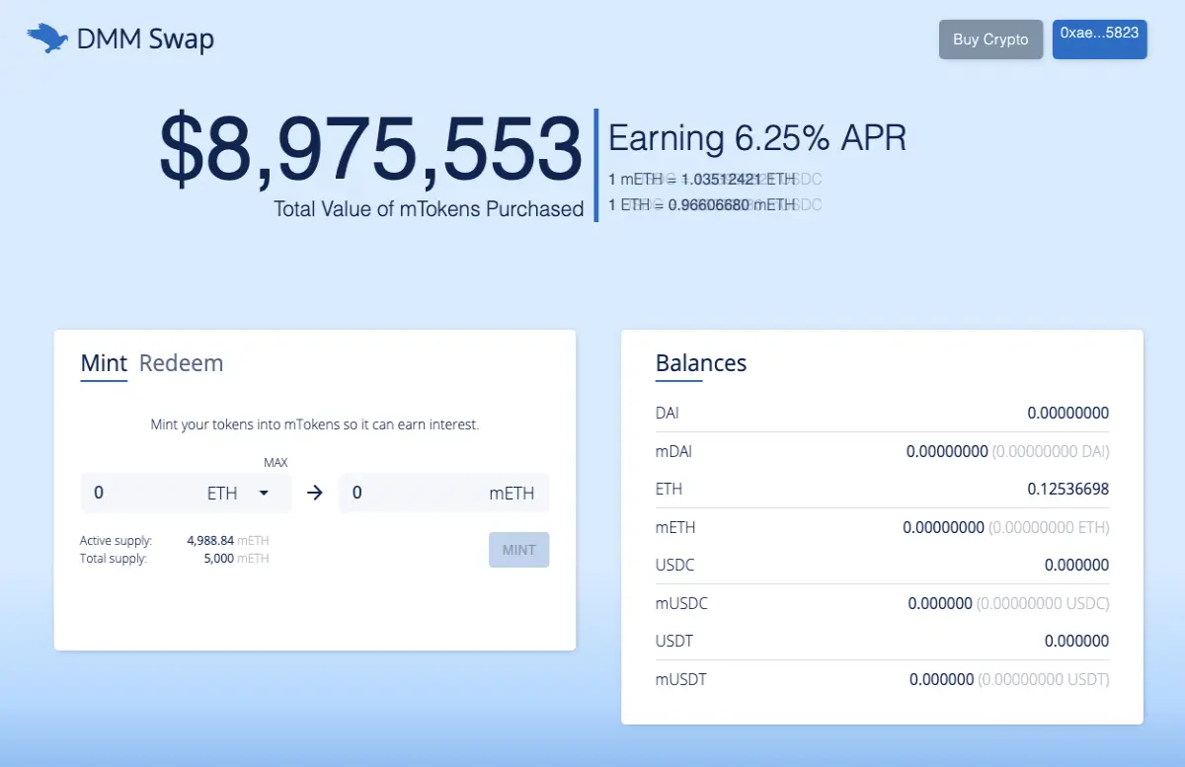Click the MAX link above ETH input
Screen dimensions: 1185x767
click(276, 462)
